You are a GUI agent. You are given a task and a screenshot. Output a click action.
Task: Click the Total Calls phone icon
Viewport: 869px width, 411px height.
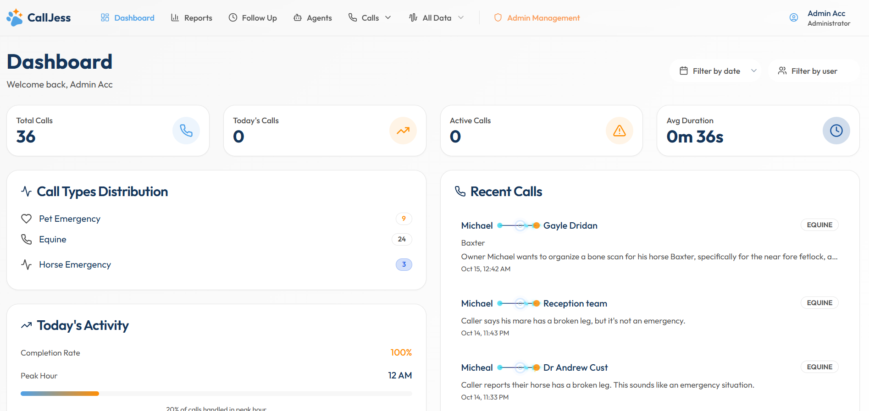click(186, 131)
